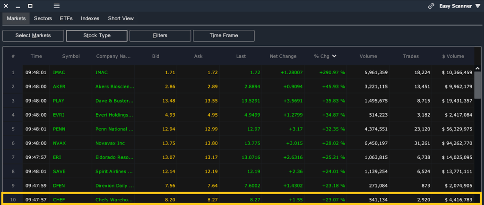Click the 09:47:59 time cell
484x205 pixels.
click(x=36, y=186)
